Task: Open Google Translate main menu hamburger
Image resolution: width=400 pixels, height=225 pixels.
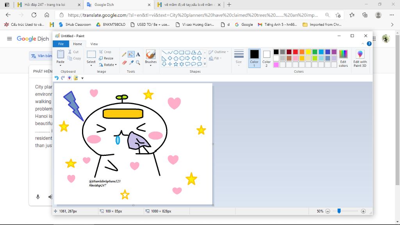Action: tap(9, 39)
